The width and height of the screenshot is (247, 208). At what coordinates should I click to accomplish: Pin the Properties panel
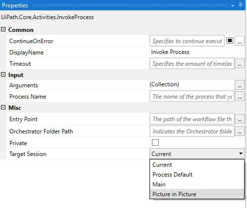coord(240,5)
